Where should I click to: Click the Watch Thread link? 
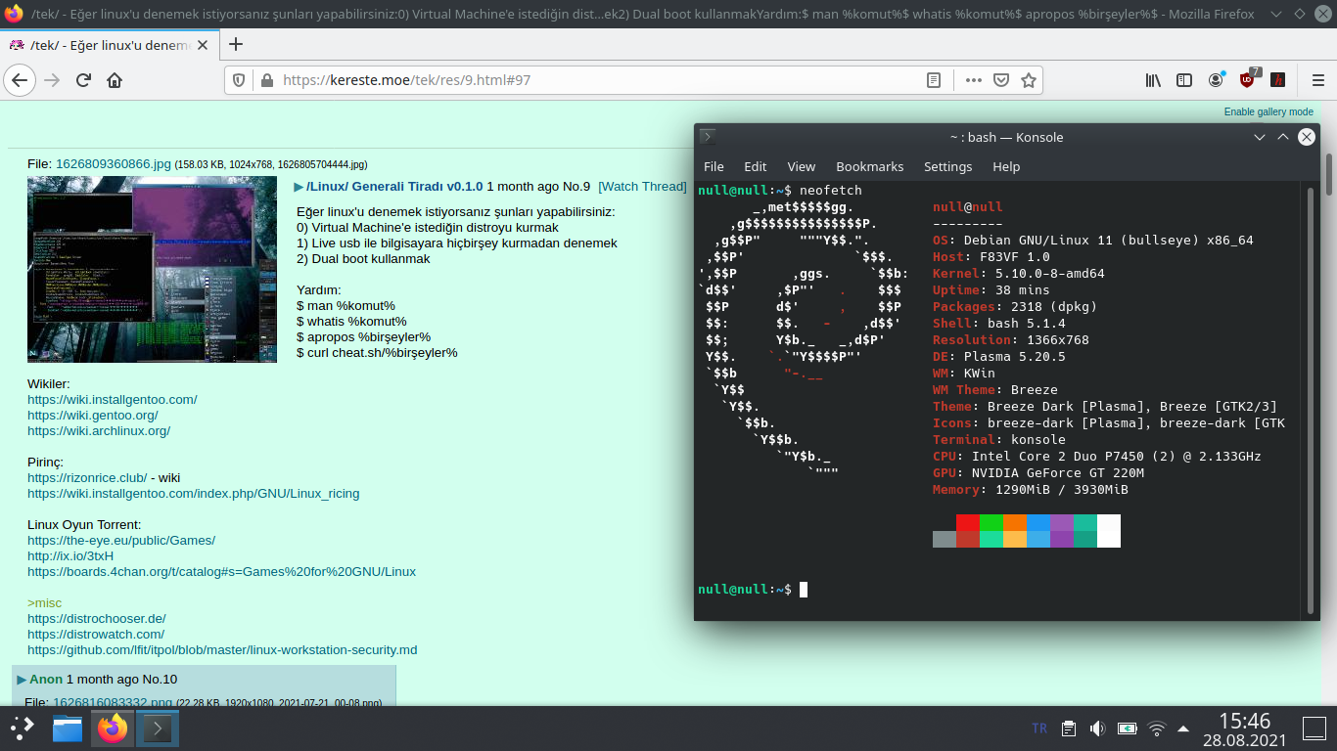click(x=642, y=187)
